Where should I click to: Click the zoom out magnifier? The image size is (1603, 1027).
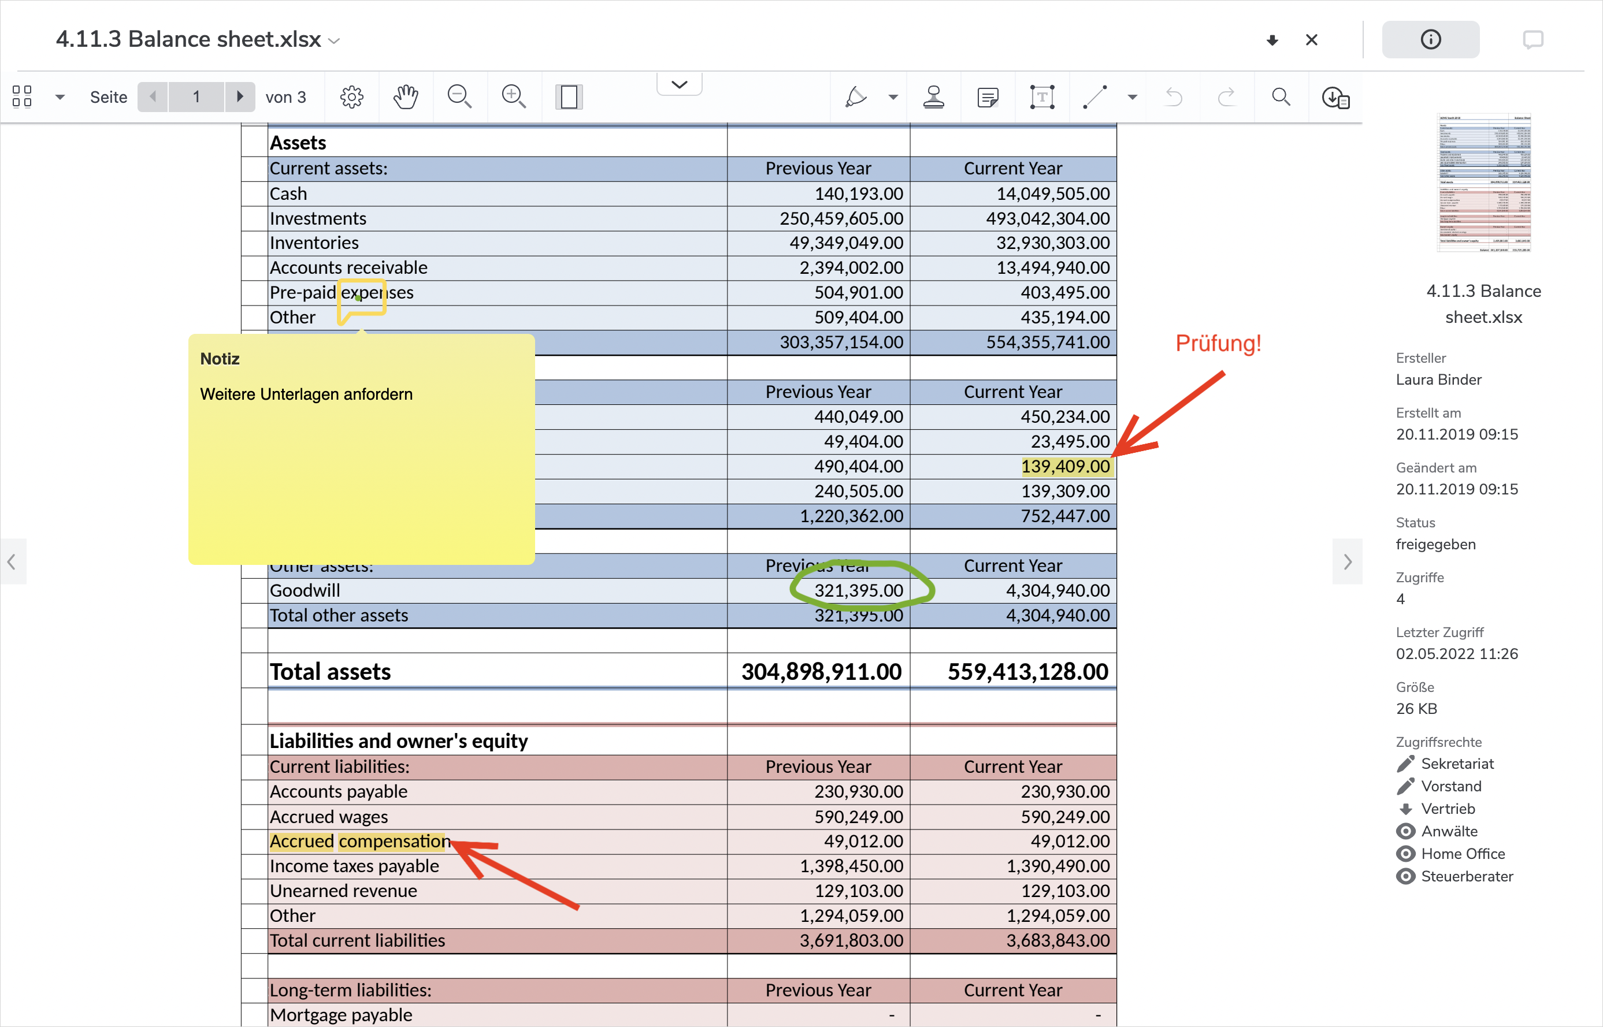click(x=459, y=98)
